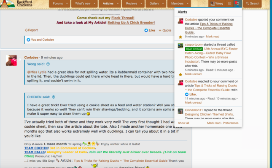Click the smiley emoji in CHICKEN's quote
272x168 pixels.
pos(88,114)
